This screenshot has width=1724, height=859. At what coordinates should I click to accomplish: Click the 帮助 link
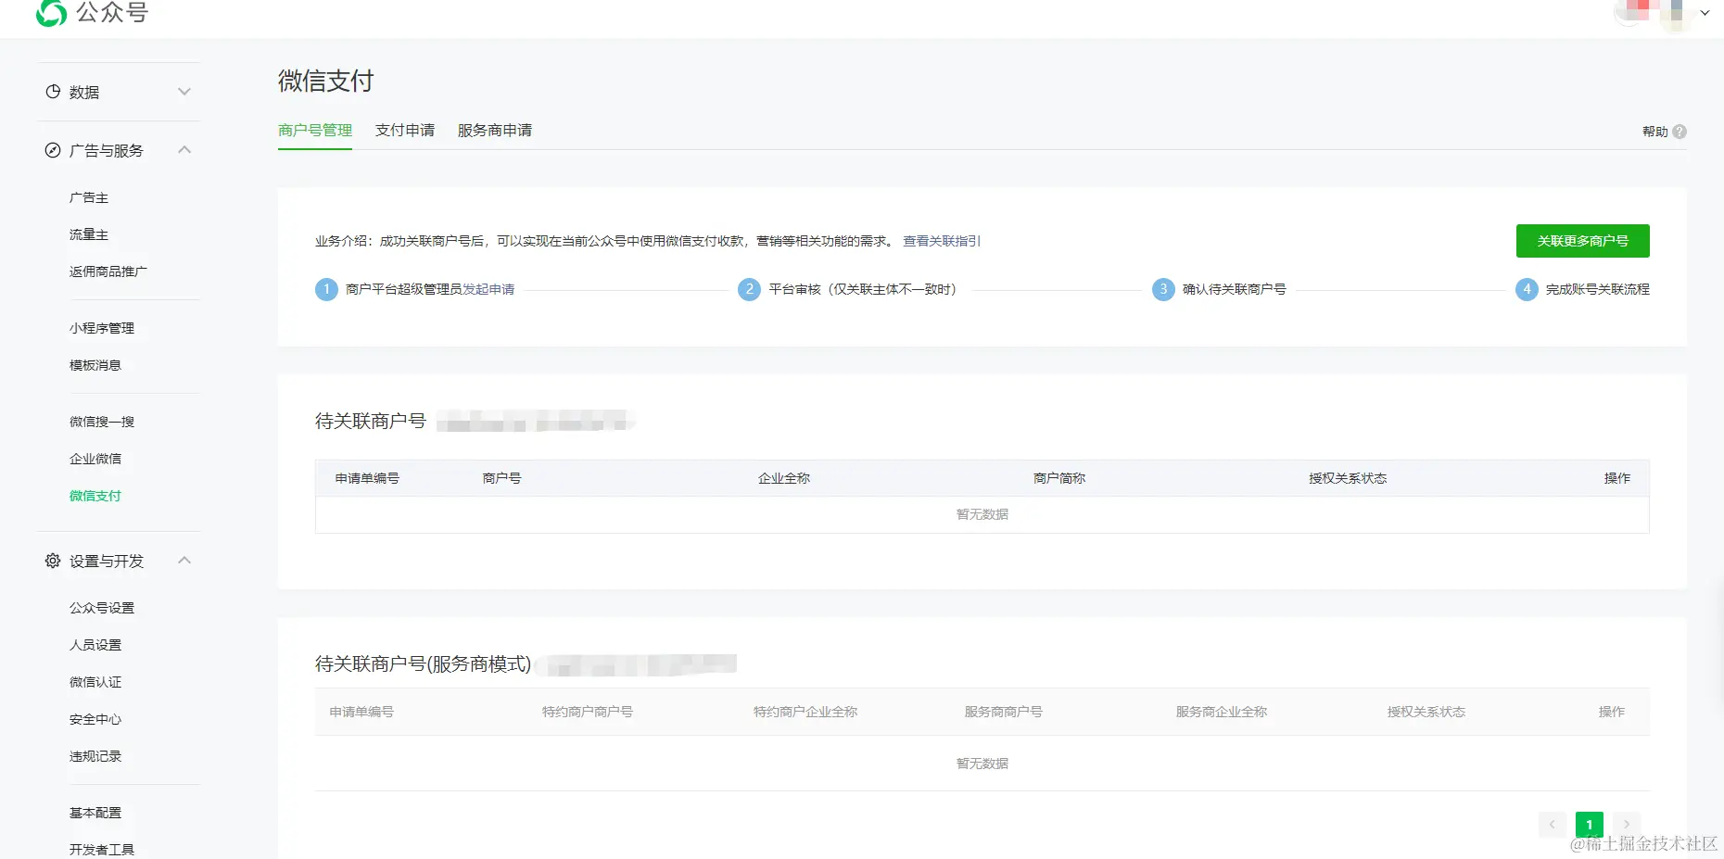pyautogui.click(x=1655, y=132)
